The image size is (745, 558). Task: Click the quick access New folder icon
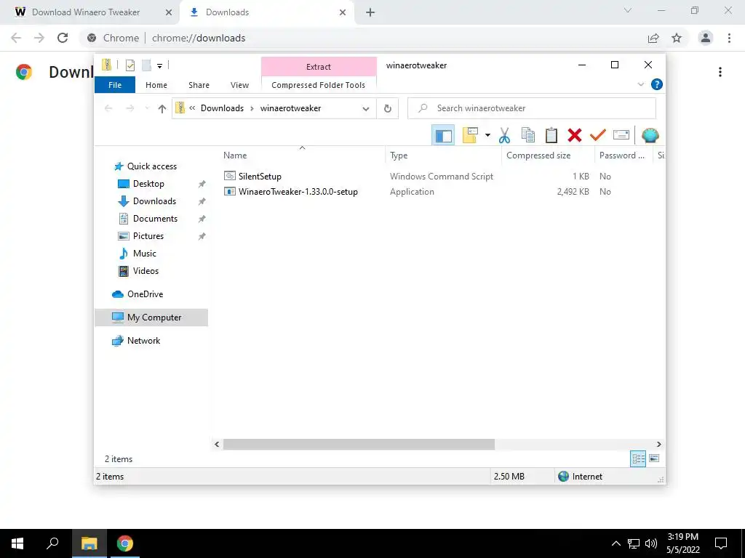click(146, 65)
